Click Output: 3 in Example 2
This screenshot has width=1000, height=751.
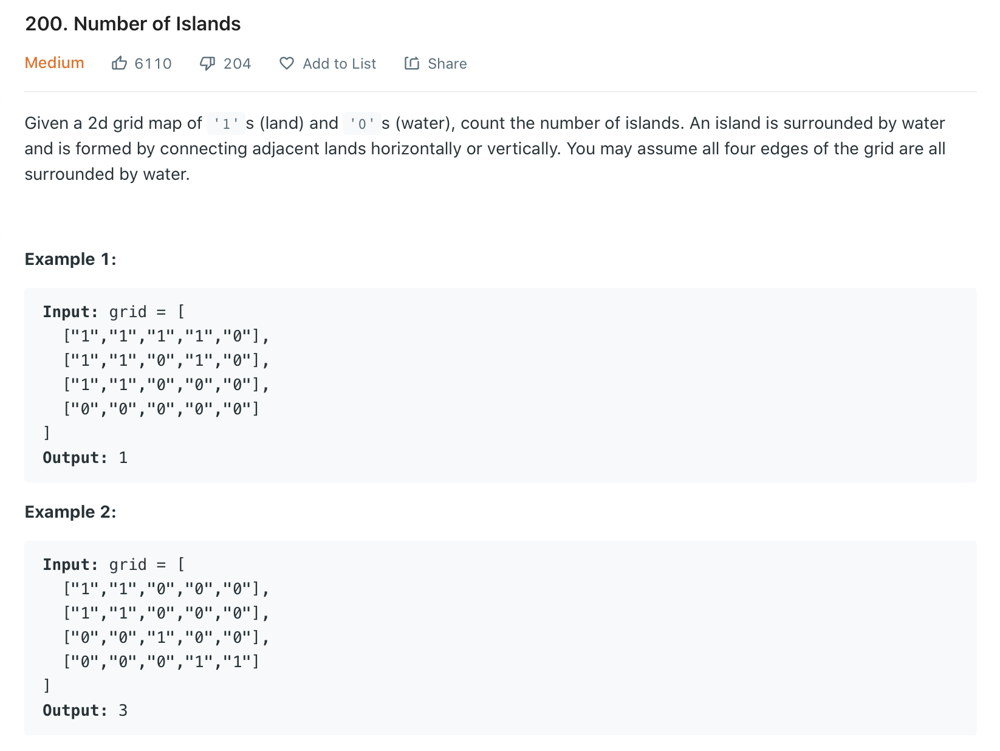[85, 710]
